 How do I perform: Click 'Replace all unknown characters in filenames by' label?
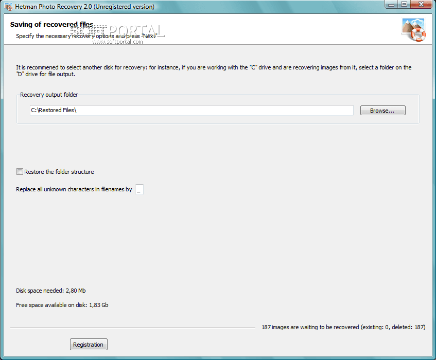(x=74, y=189)
